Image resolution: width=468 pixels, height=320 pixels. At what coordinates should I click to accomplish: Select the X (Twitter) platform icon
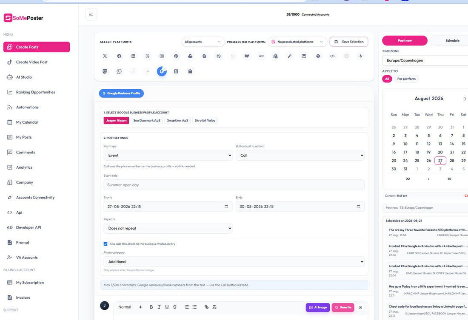[105, 56]
